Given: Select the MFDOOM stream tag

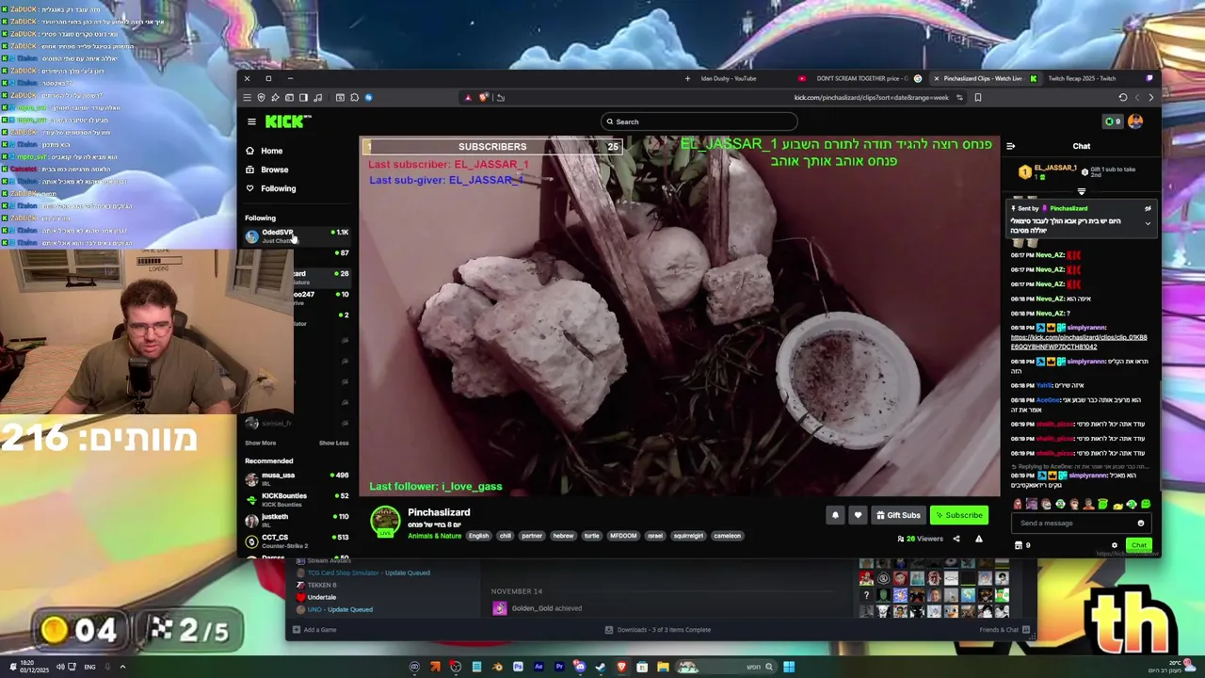Looking at the screenshot, I should [623, 536].
